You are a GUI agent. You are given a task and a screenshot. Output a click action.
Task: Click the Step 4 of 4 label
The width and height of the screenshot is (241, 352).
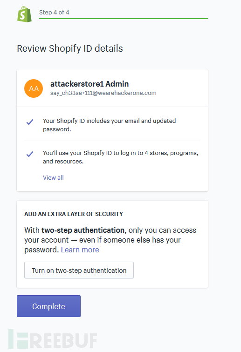(x=54, y=13)
